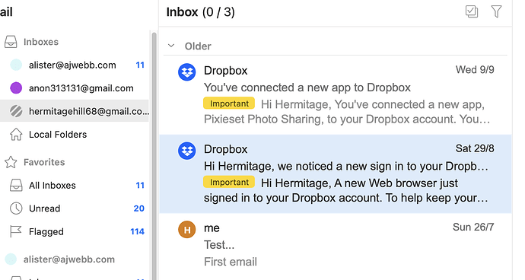Open alister@ajwebb.com inbox under Inboxes
This screenshot has width=525, height=280.
click(x=75, y=65)
